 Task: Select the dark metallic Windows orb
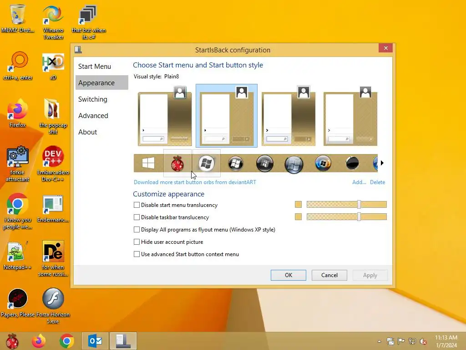tap(265, 163)
